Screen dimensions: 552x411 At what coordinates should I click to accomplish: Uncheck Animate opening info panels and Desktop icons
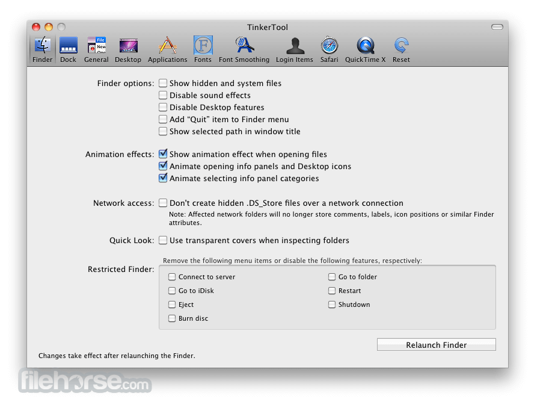coord(162,166)
